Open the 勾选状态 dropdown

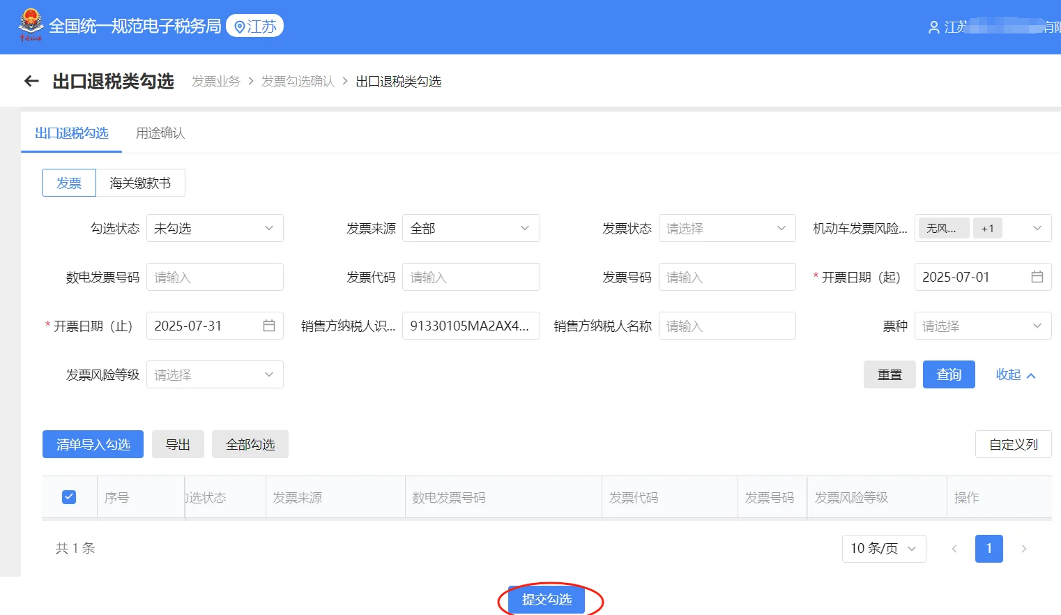(214, 228)
